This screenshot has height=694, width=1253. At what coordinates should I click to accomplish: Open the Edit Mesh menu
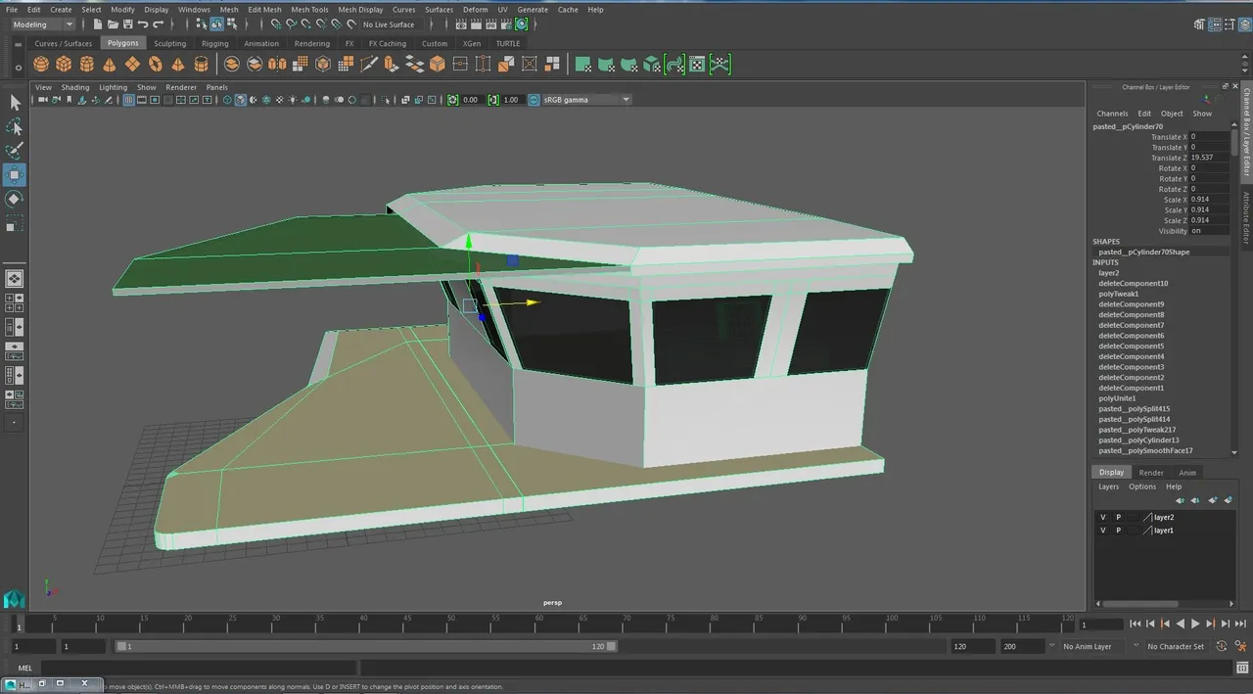[x=264, y=10]
